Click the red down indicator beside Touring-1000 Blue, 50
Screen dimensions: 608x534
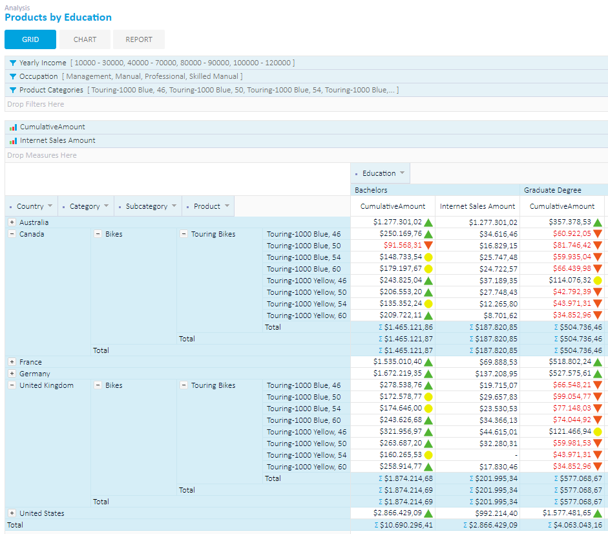(x=427, y=246)
